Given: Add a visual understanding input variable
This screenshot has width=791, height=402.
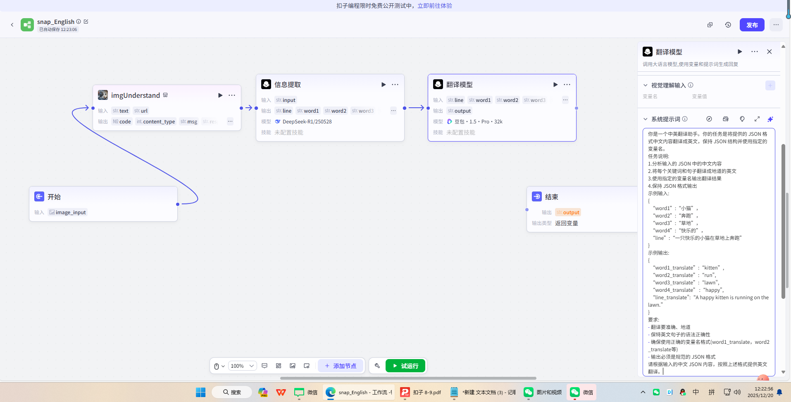Looking at the screenshot, I should [x=770, y=85].
